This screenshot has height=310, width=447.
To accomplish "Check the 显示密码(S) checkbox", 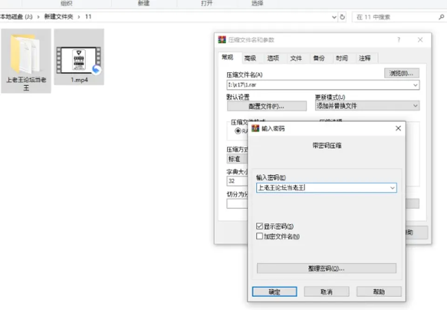I will click(x=259, y=226).
